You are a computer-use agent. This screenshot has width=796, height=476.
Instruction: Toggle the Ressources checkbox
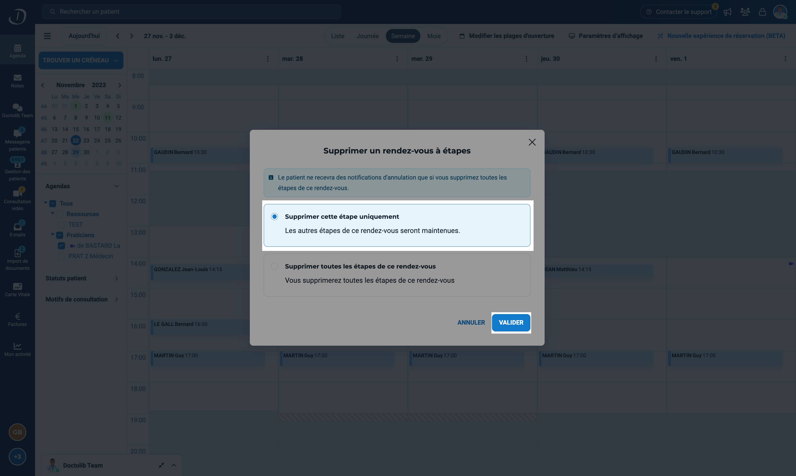point(60,214)
